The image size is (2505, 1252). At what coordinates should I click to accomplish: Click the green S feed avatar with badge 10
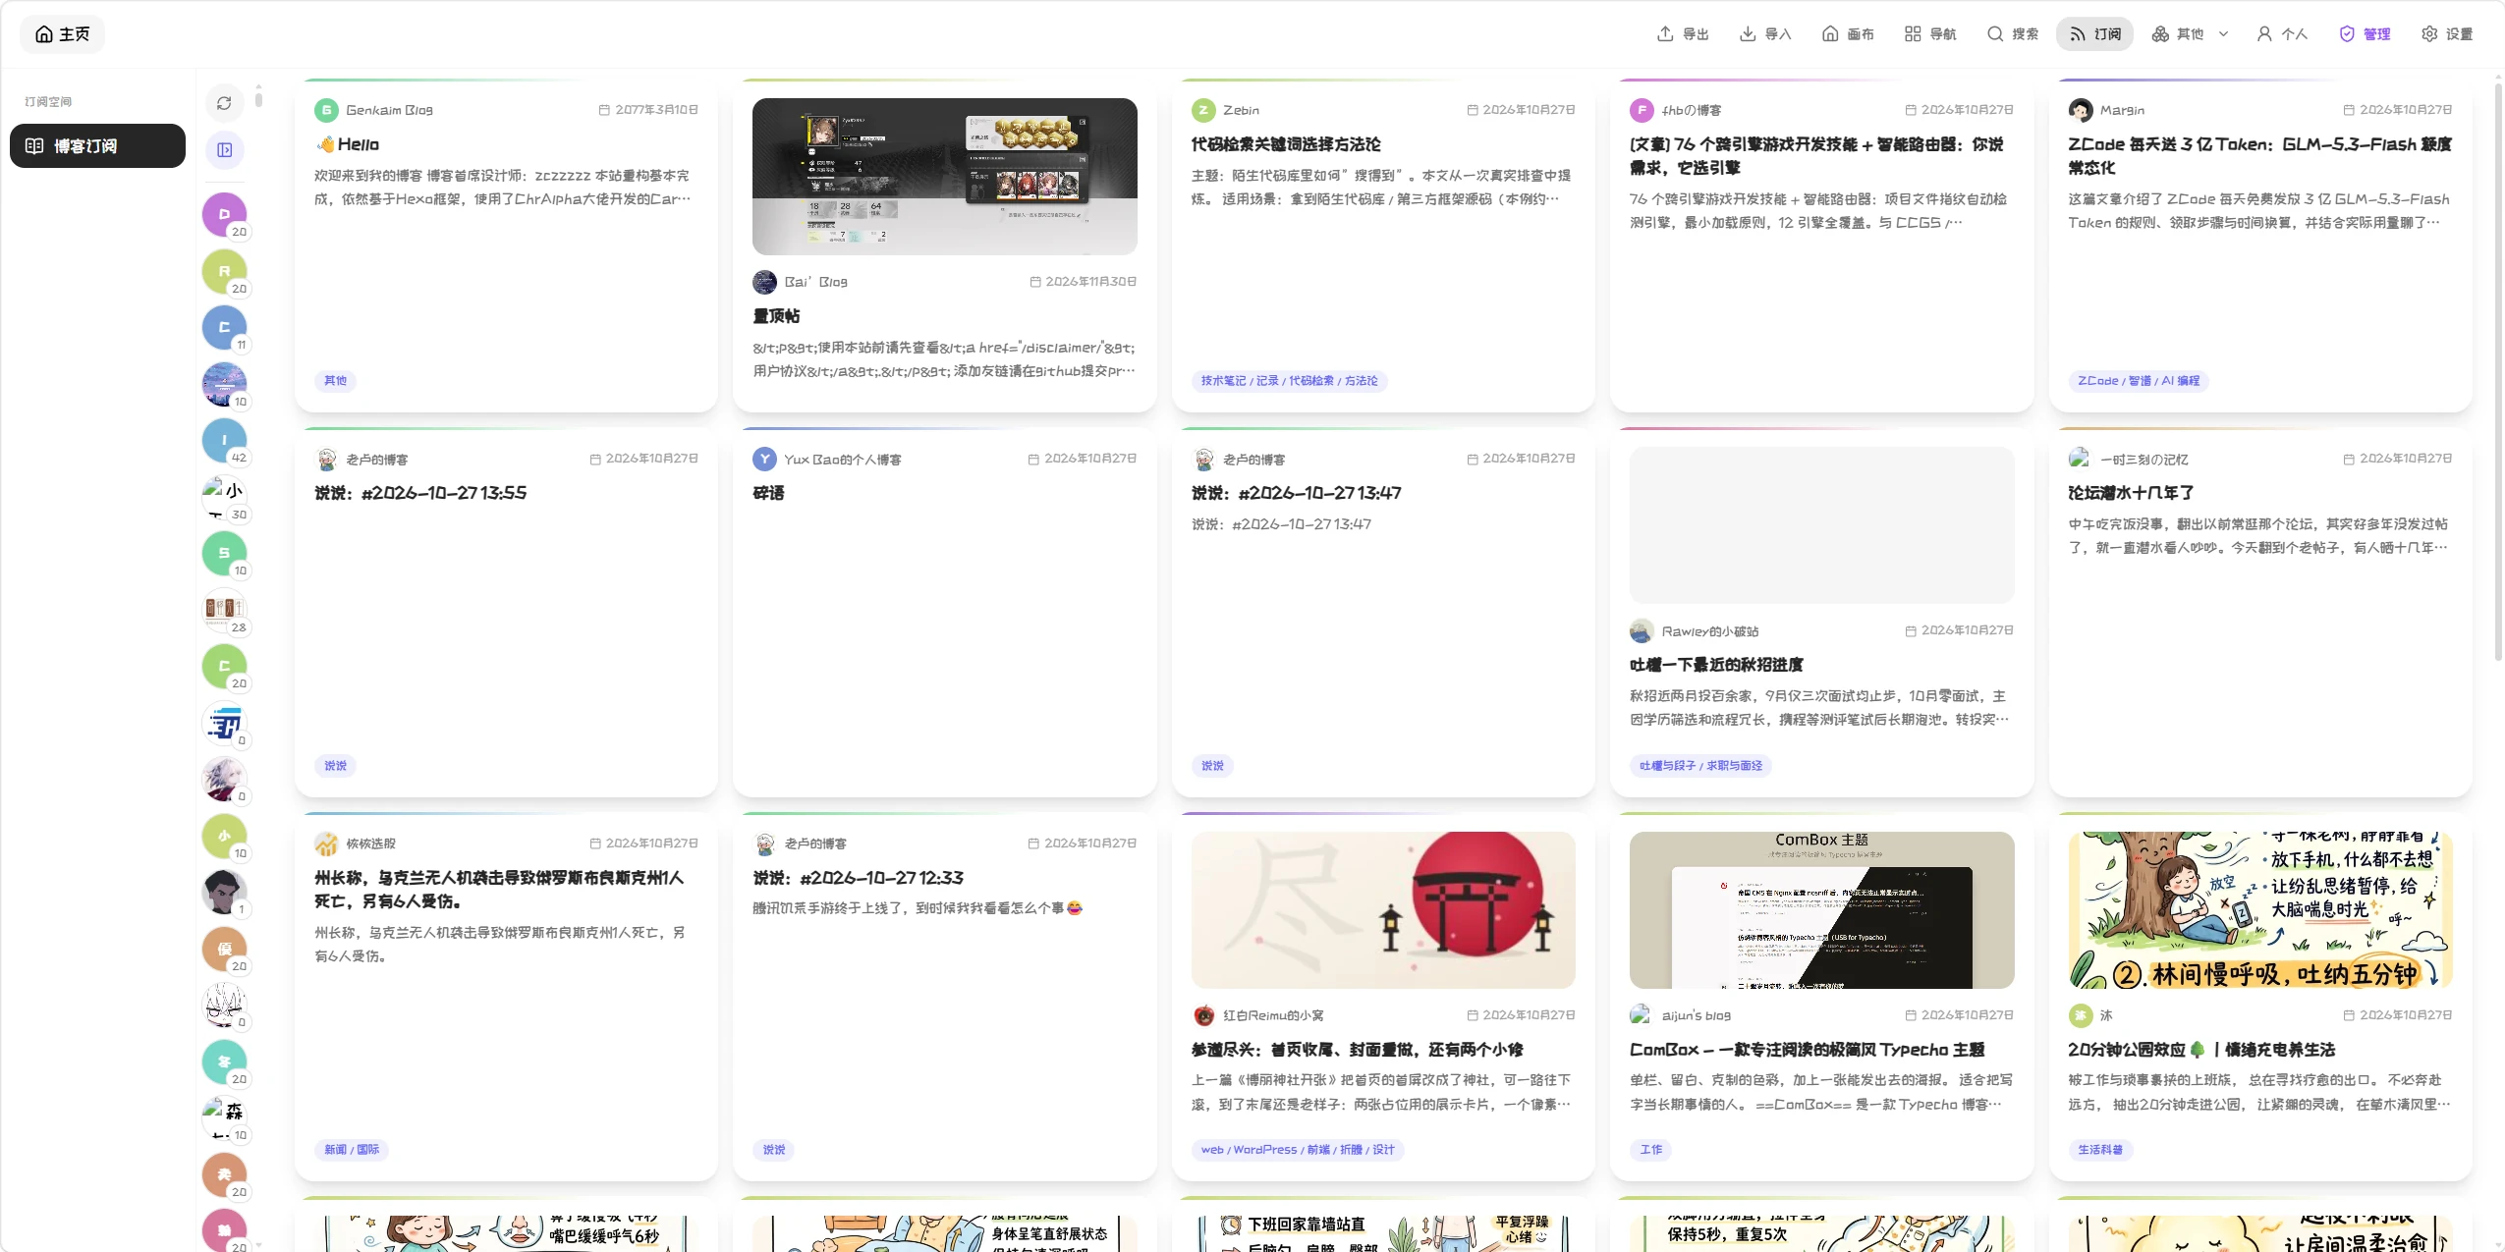point(224,554)
